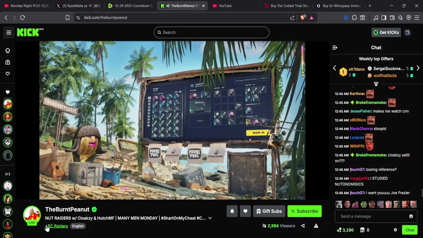
Task: Switch to the Monday Night PCLII tab
Action: [26, 6]
